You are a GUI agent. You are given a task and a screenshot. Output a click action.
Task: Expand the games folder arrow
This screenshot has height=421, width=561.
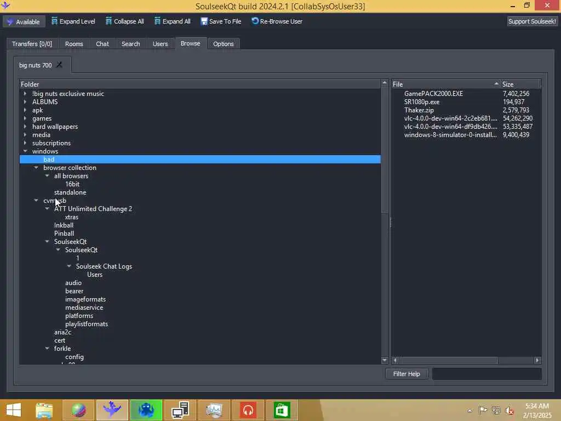25,118
